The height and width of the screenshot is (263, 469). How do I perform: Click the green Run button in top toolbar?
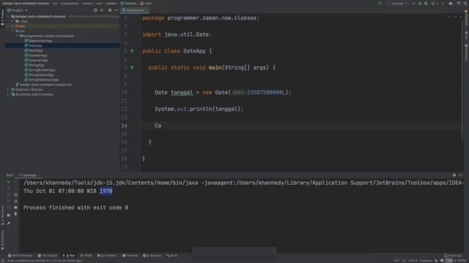pyautogui.click(x=413, y=4)
